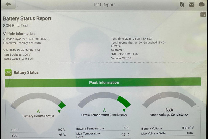Click the Test Report title
Image resolution: width=208 pixels, height=139 pixels.
pos(104,5)
